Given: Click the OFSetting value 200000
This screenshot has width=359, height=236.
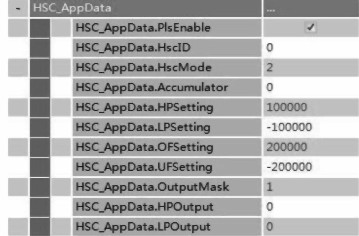Looking at the screenshot, I should click(287, 148).
